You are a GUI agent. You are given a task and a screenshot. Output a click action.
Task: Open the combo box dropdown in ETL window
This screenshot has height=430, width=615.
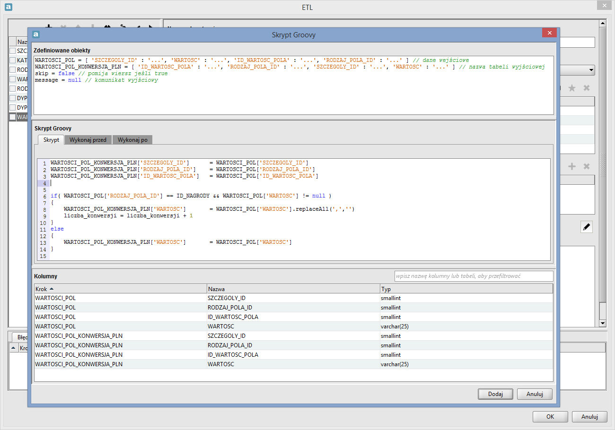(591, 70)
